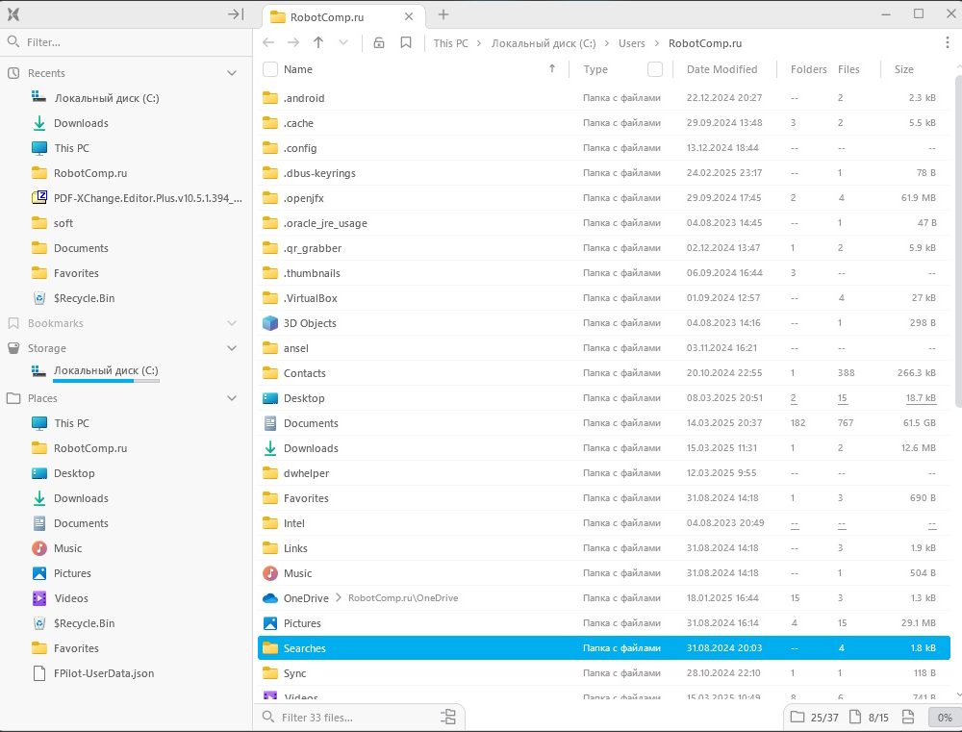Screen dimensions: 962x732
Task: Open Pictures under Places
Action: 72,573
